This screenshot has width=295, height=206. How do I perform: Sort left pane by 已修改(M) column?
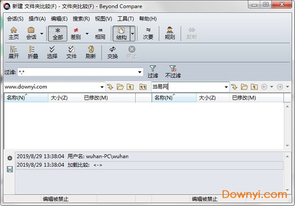(x=108, y=98)
